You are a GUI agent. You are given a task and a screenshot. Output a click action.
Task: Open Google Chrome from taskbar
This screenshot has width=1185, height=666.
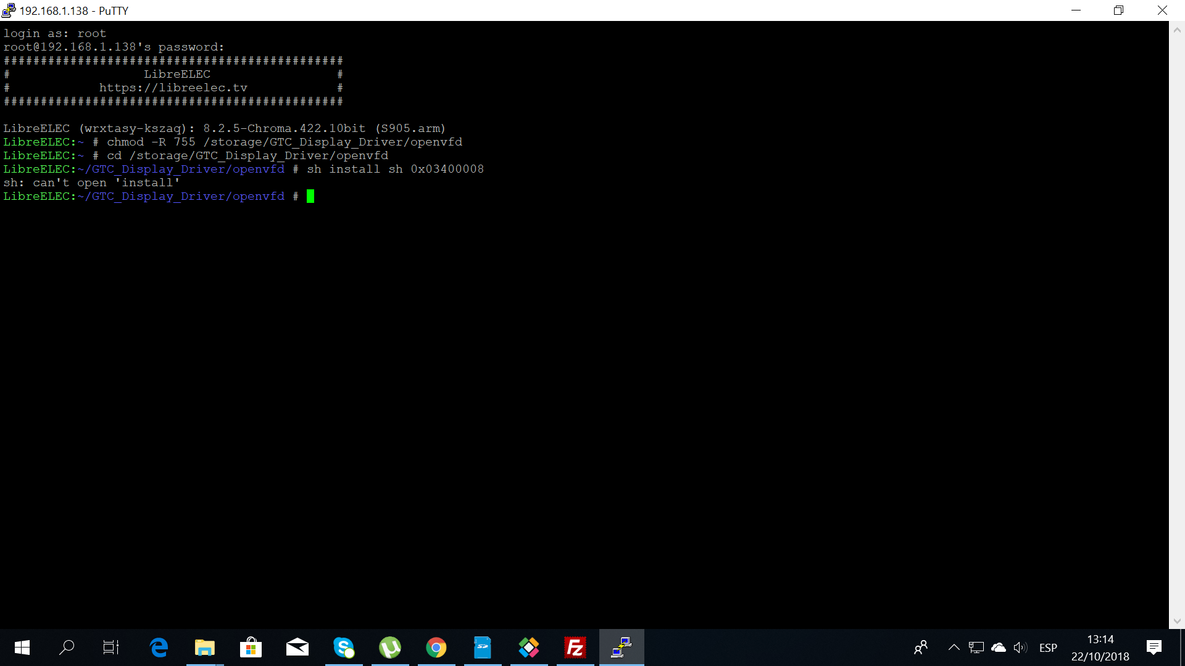pos(436,647)
